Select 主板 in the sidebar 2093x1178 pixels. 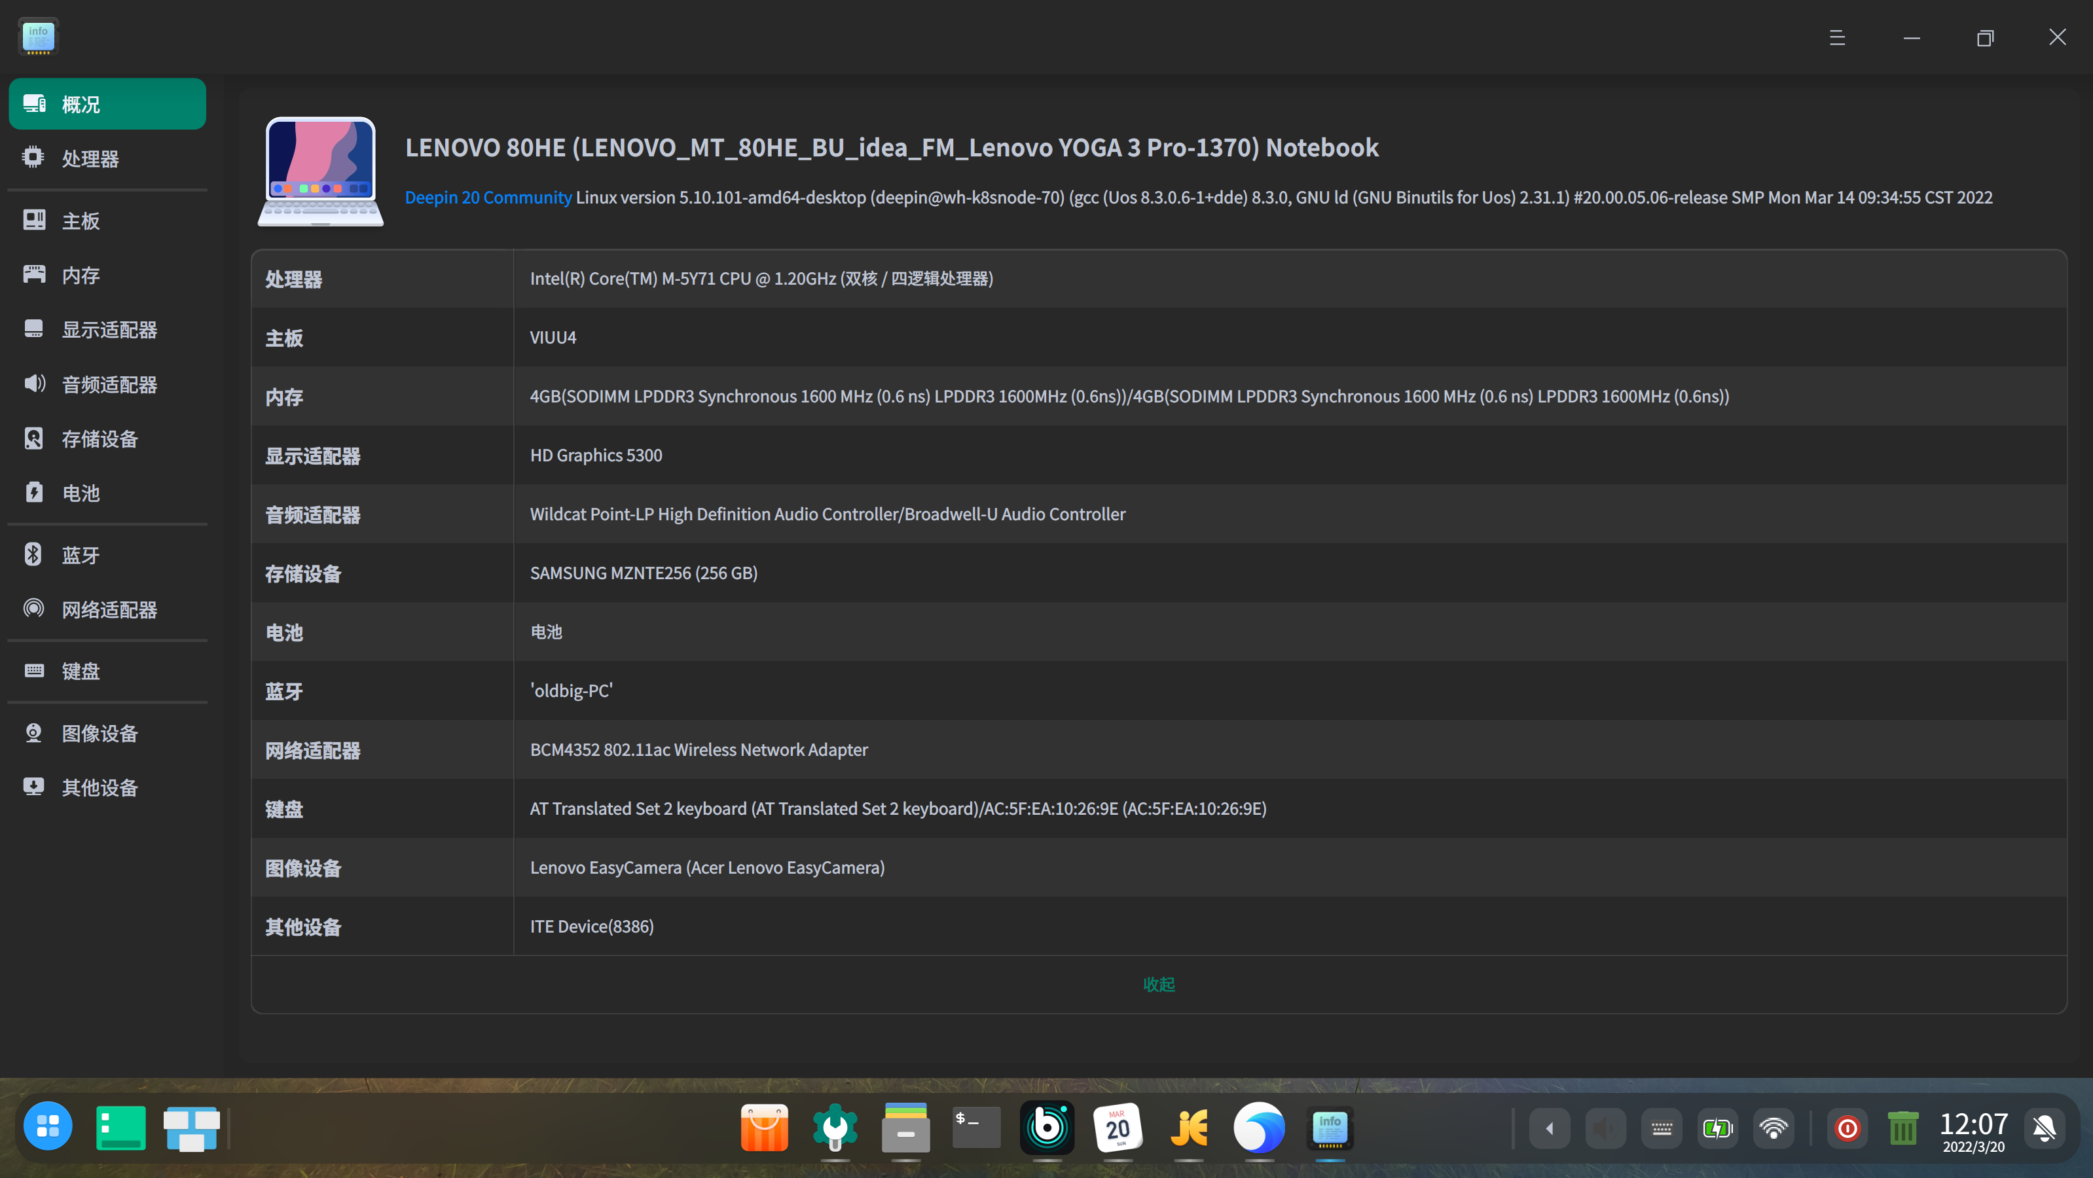click(x=81, y=220)
